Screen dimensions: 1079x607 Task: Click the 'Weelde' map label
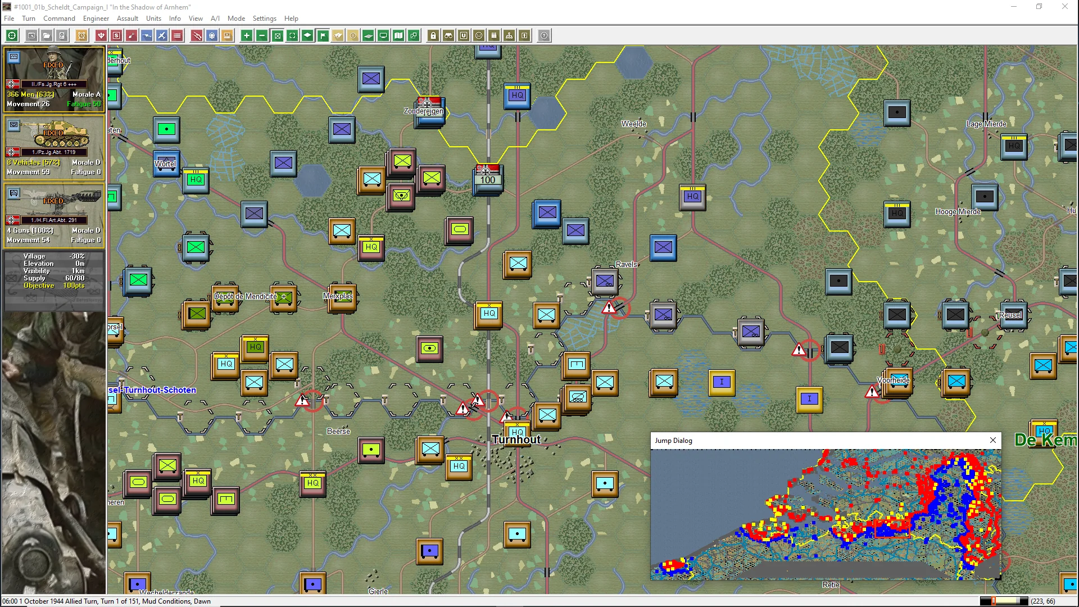pyautogui.click(x=633, y=124)
